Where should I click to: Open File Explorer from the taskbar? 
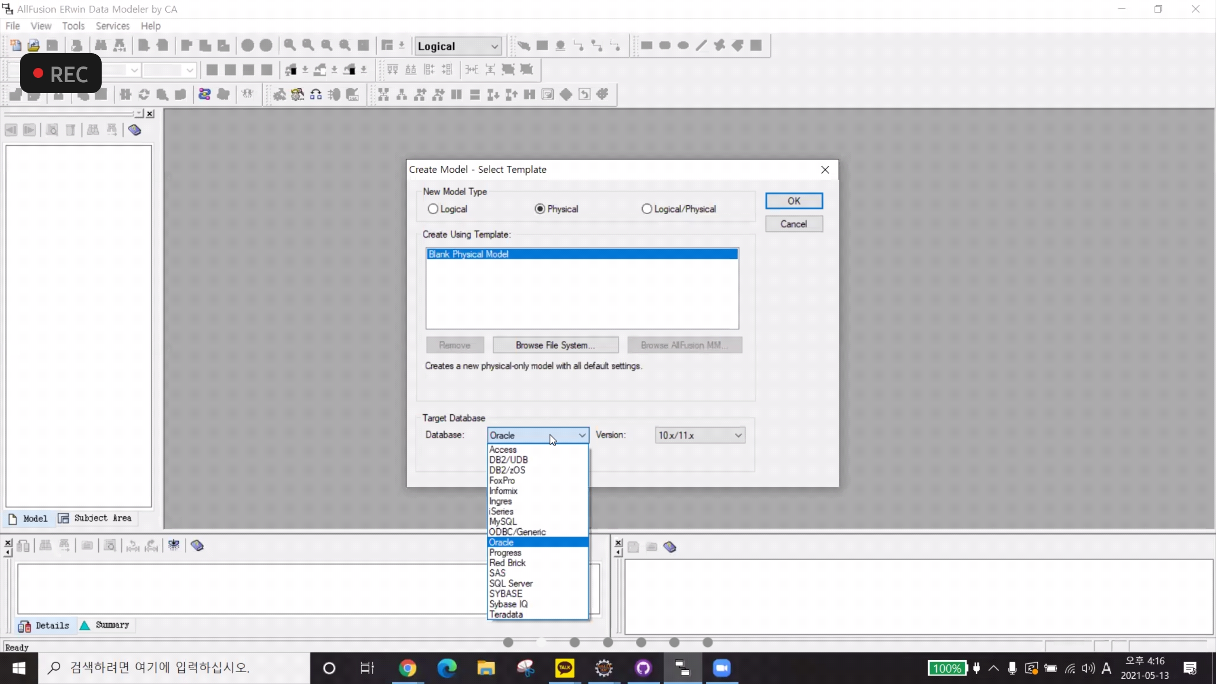486,668
